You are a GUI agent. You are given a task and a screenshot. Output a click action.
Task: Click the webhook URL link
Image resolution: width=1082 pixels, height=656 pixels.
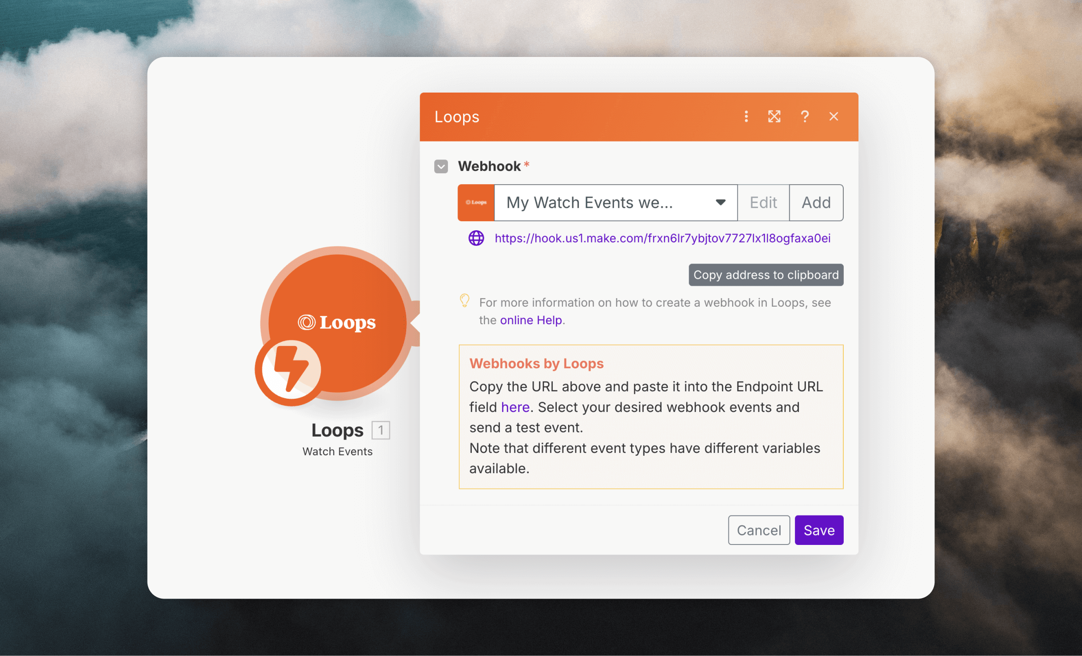(662, 238)
